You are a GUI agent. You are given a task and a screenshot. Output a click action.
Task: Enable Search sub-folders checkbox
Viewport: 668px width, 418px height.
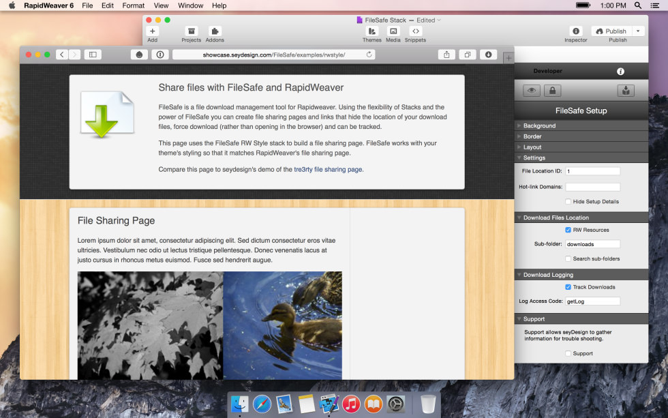point(568,258)
